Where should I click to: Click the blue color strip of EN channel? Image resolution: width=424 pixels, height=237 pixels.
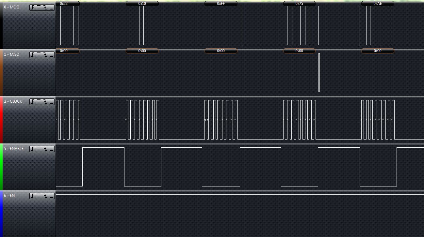(1, 214)
